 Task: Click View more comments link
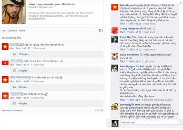coord(12,110)
